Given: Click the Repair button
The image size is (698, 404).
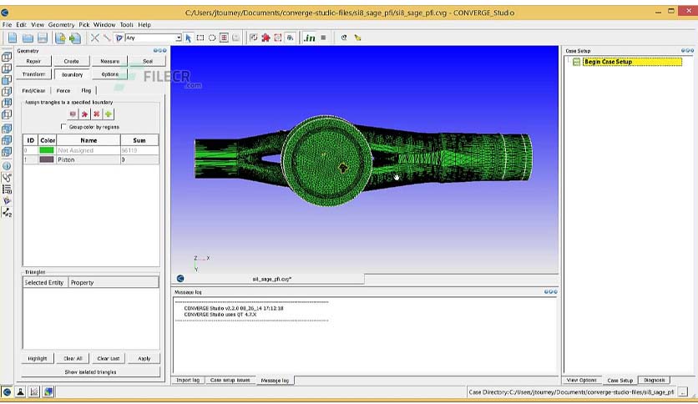Looking at the screenshot, I should click(34, 61).
